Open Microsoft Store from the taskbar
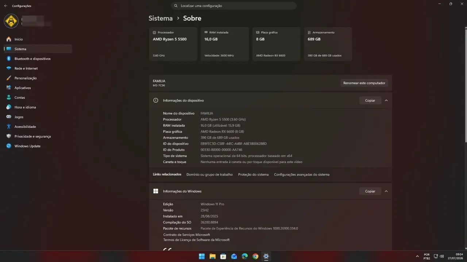 click(223, 256)
